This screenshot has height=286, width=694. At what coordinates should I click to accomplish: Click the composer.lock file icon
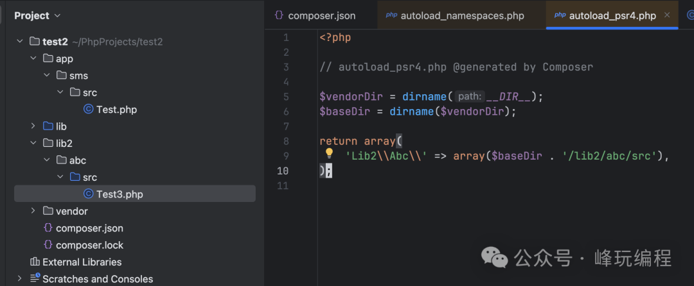pyautogui.click(x=48, y=245)
